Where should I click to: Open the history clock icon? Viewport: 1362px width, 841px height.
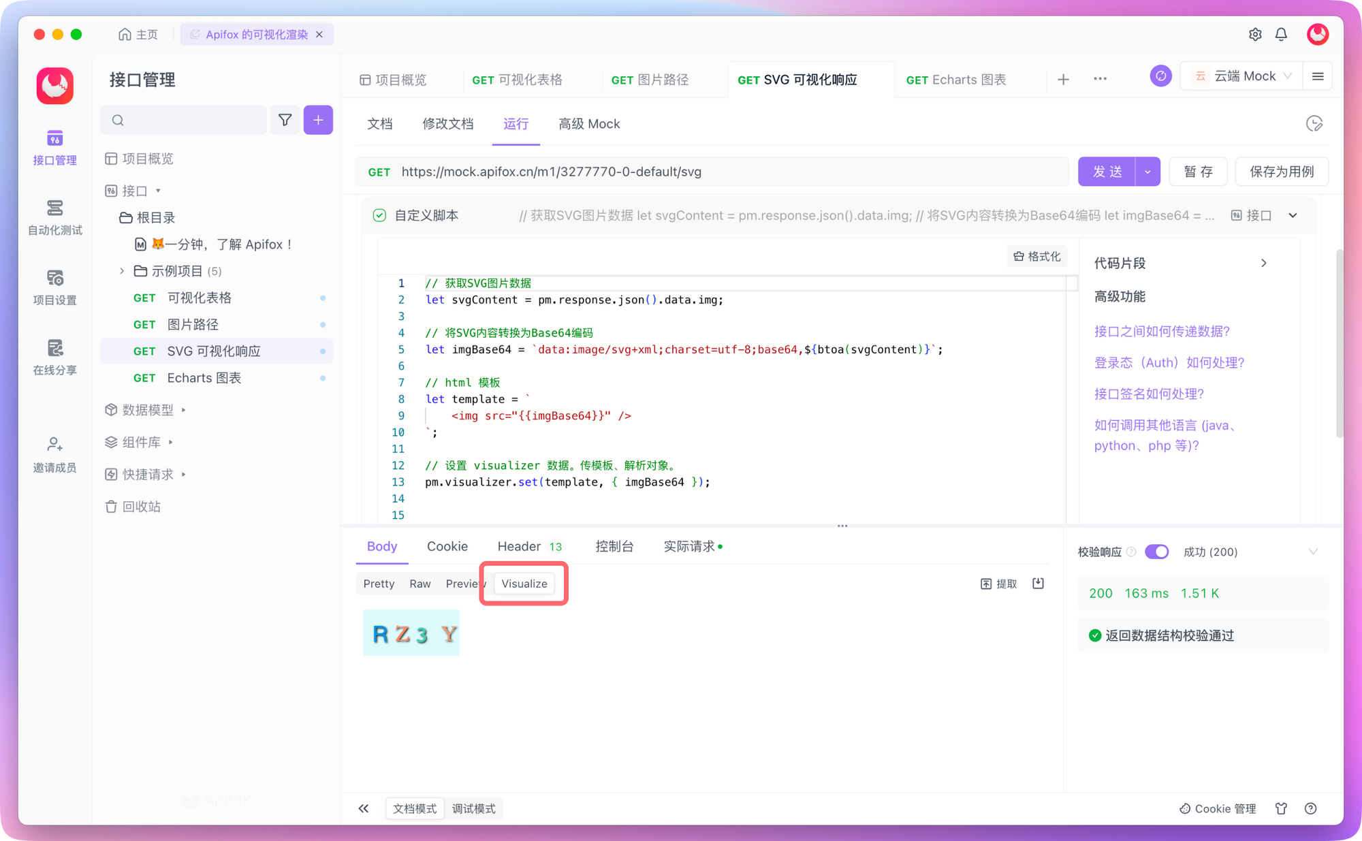[1314, 124]
